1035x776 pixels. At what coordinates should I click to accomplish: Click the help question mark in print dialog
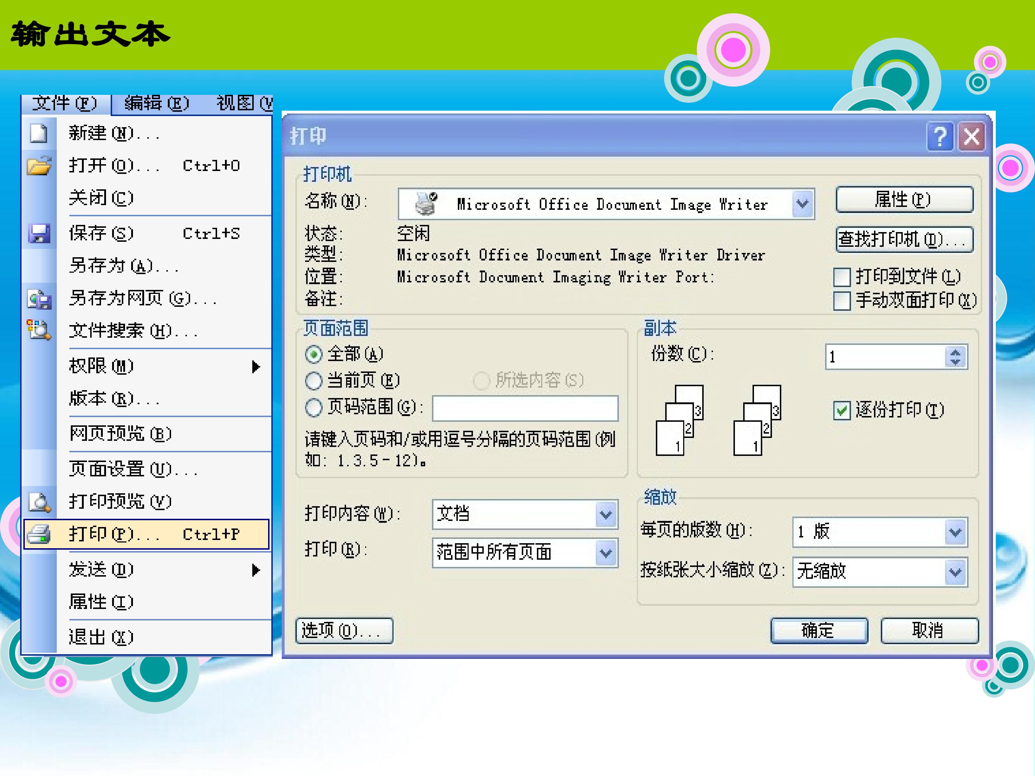coord(940,137)
